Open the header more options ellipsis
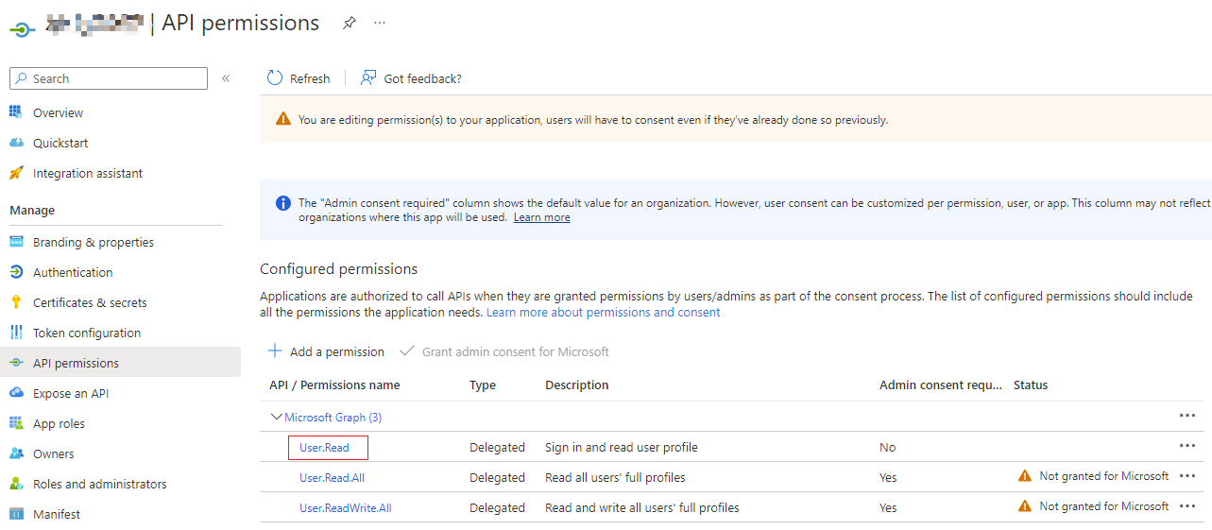The height and width of the screenshot is (530, 1212). coord(380,23)
